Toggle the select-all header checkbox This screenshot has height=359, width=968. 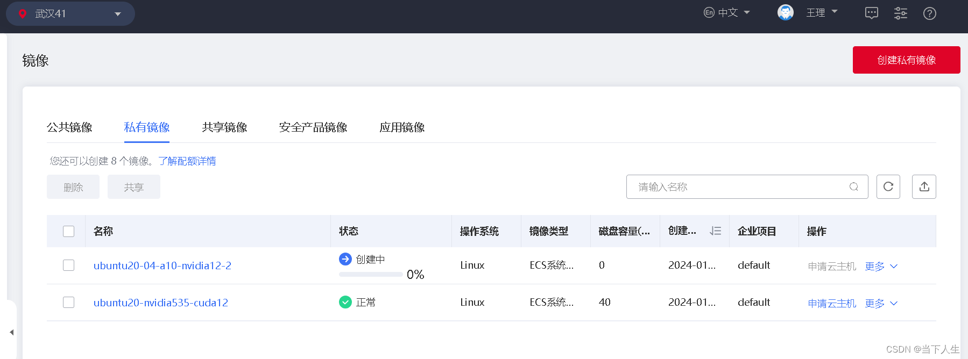click(x=69, y=231)
